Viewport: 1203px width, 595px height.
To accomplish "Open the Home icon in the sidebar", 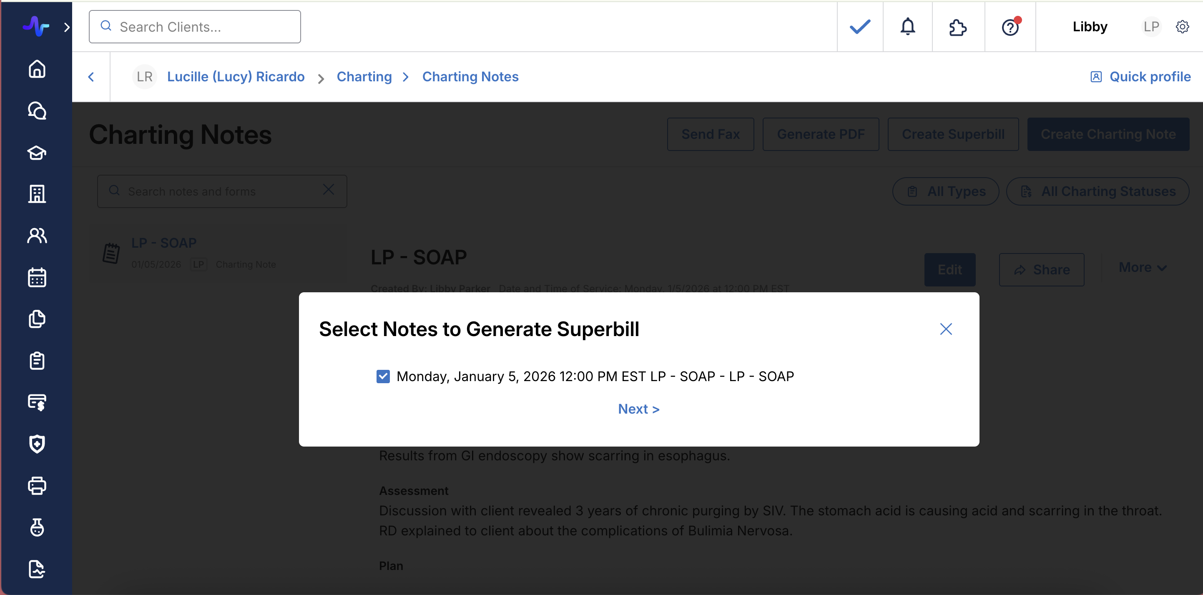I will pos(37,69).
